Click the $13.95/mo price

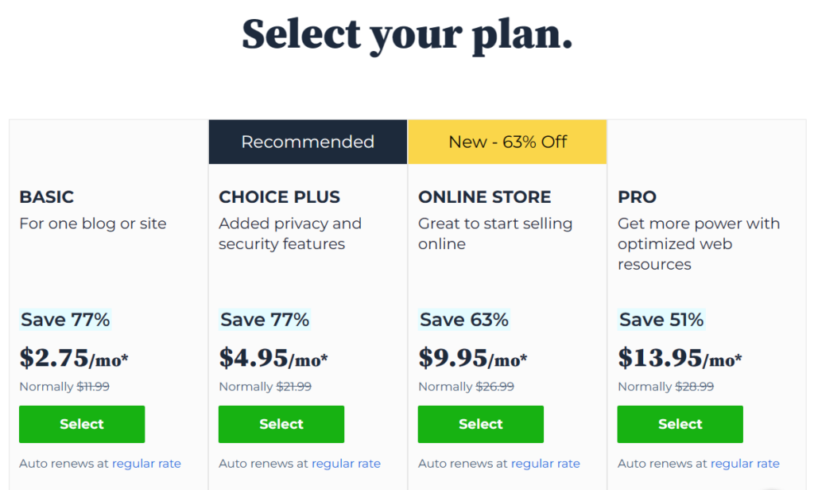point(680,359)
